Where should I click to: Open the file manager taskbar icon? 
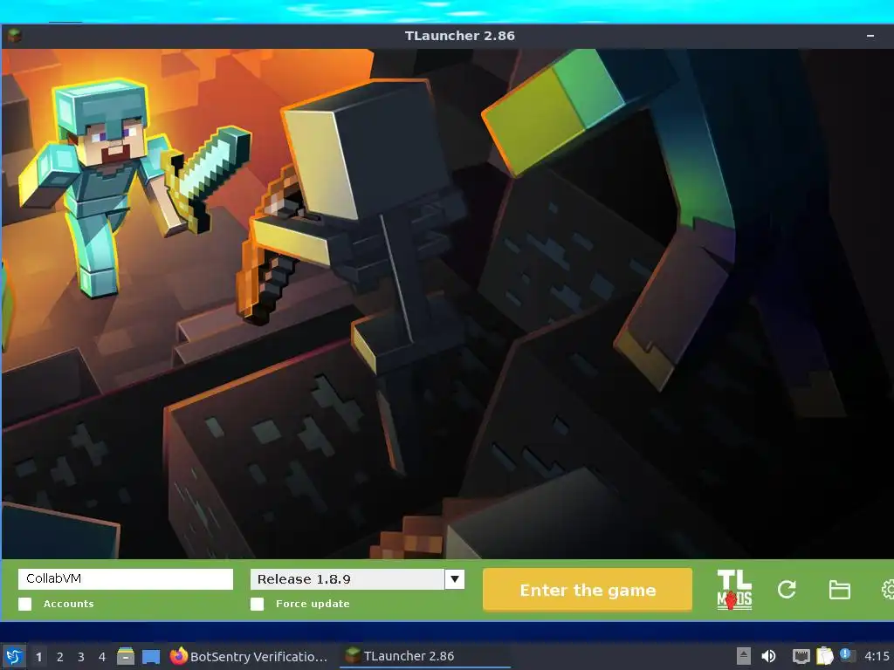[x=126, y=656]
